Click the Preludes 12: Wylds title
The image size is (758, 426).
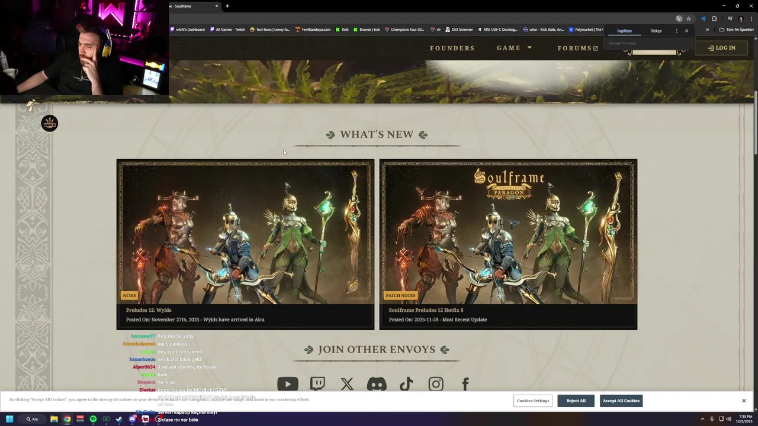point(149,310)
